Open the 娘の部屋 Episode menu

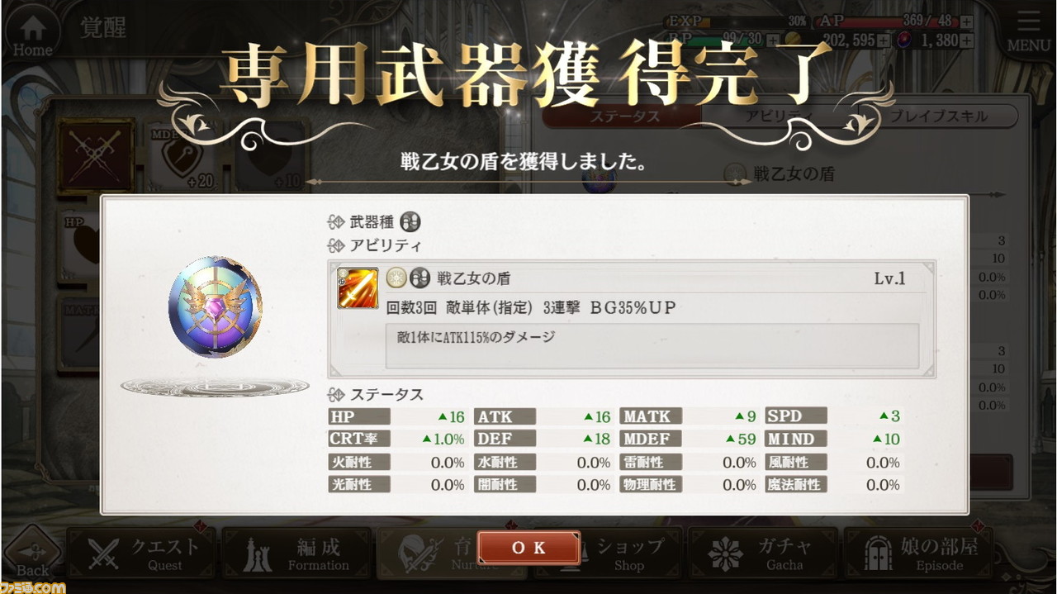(918, 554)
